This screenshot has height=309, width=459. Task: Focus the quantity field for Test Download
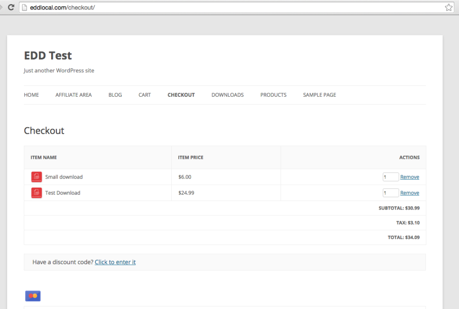tap(390, 193)
